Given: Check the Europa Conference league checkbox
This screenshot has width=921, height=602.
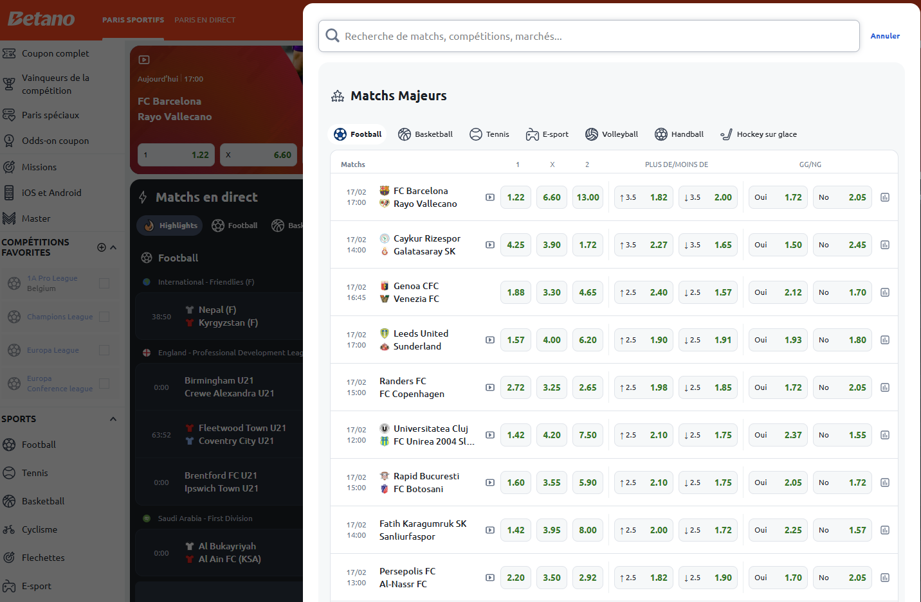Looking at the screenshot, I should [104, 384].
